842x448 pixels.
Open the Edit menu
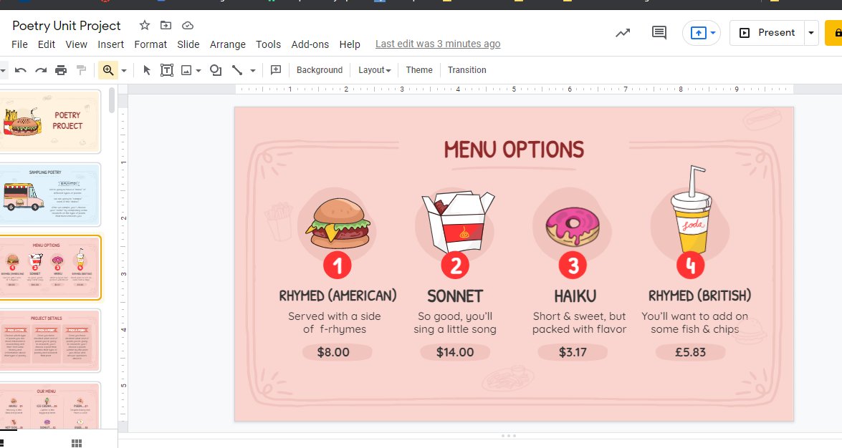(46, 44)
